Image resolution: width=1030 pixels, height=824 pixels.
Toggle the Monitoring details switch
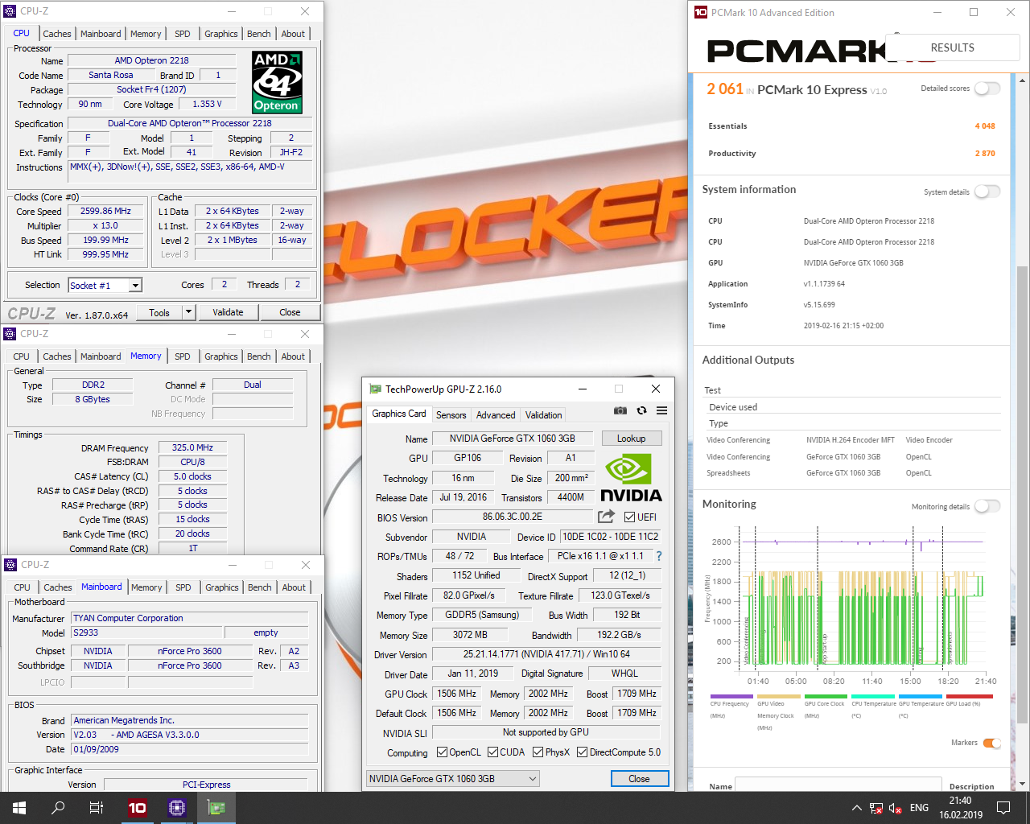tap(987, 506)
